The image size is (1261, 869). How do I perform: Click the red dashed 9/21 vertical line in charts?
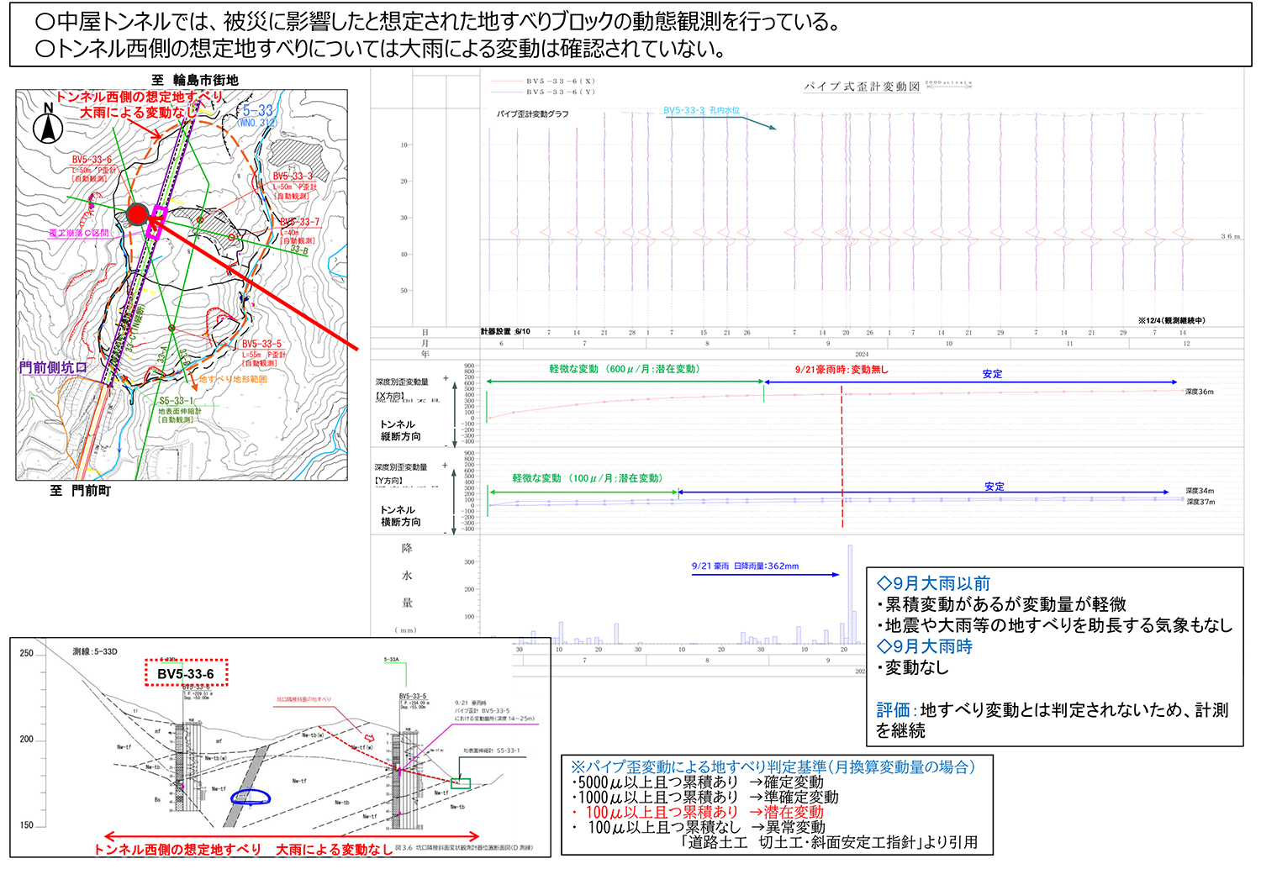click(842, 456)
